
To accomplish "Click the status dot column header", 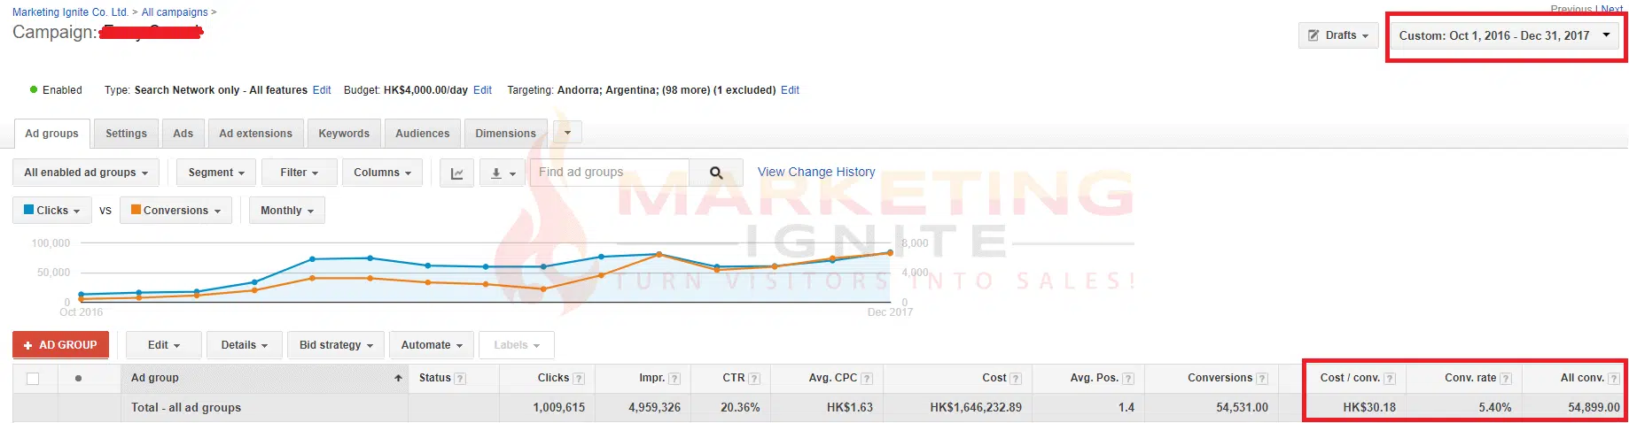I will pos(79,379).
